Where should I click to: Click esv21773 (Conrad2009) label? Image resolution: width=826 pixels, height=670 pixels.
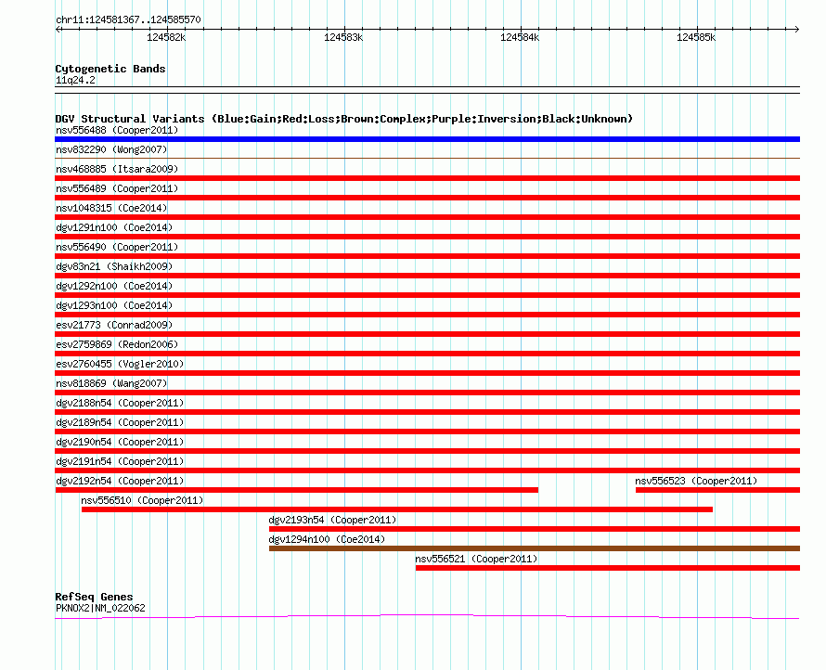(x=114, y=325)
